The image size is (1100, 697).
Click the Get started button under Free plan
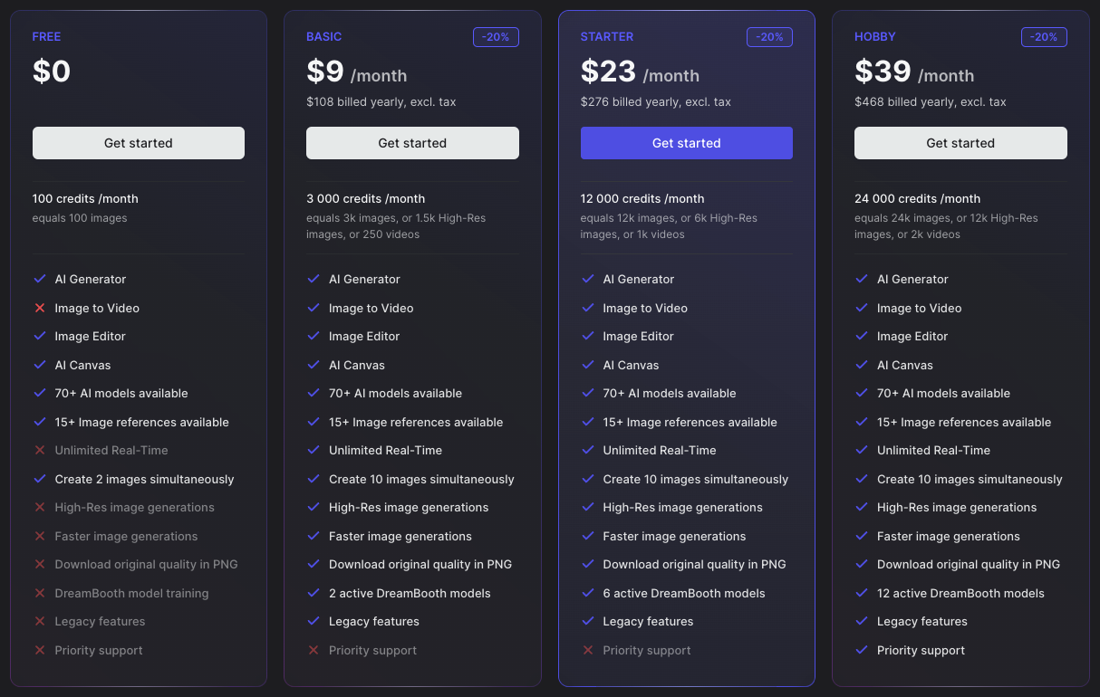[139, 143]
